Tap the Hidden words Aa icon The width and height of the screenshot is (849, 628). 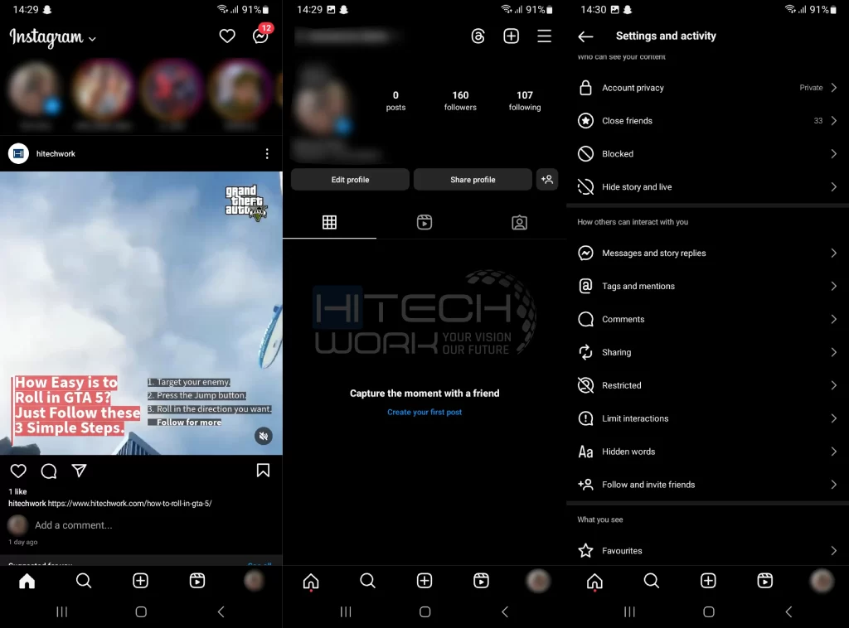tap(585, 452)
